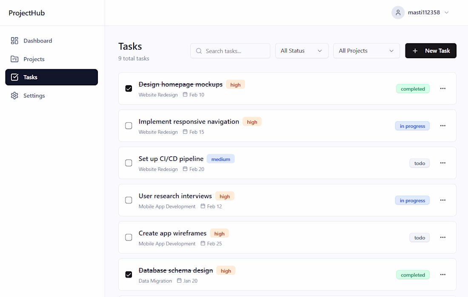Click the ProjectHub logo link

point(27,13)
